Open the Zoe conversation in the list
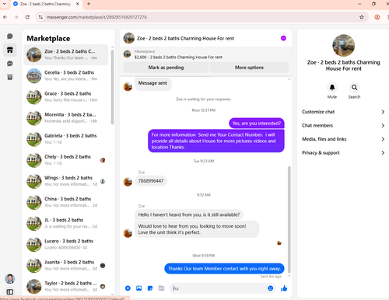 point(66,54)
